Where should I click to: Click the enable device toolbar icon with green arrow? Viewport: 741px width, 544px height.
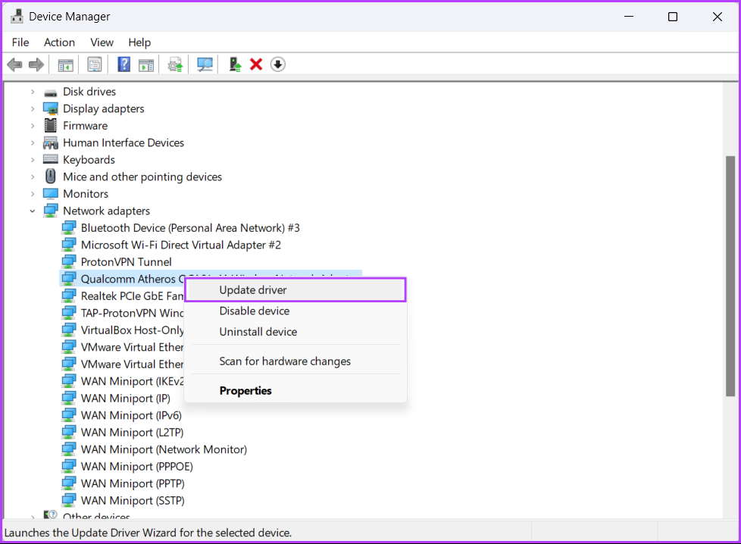point(236,64)
